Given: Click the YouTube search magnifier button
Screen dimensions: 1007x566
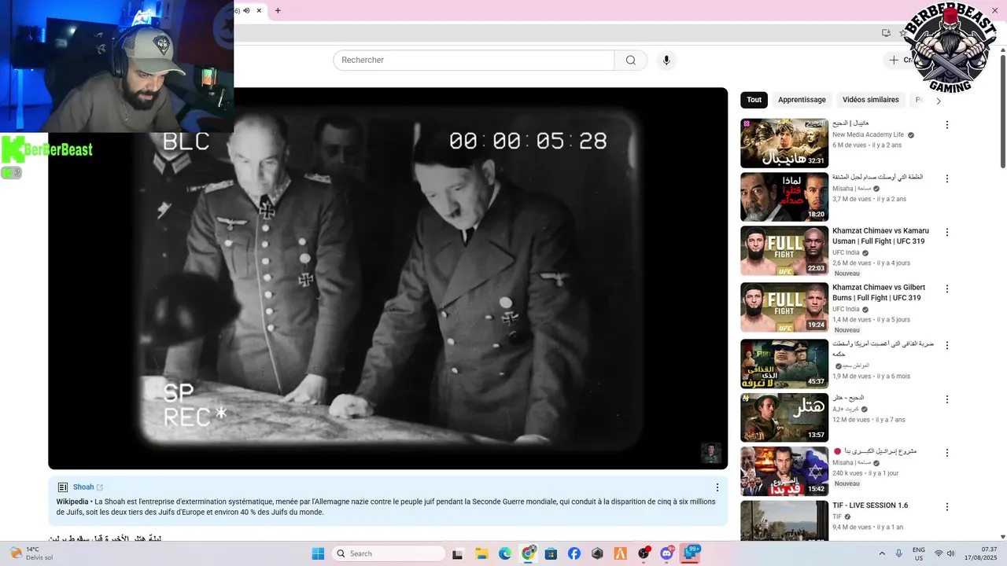Looking at the screenshot, I should 631,61.
